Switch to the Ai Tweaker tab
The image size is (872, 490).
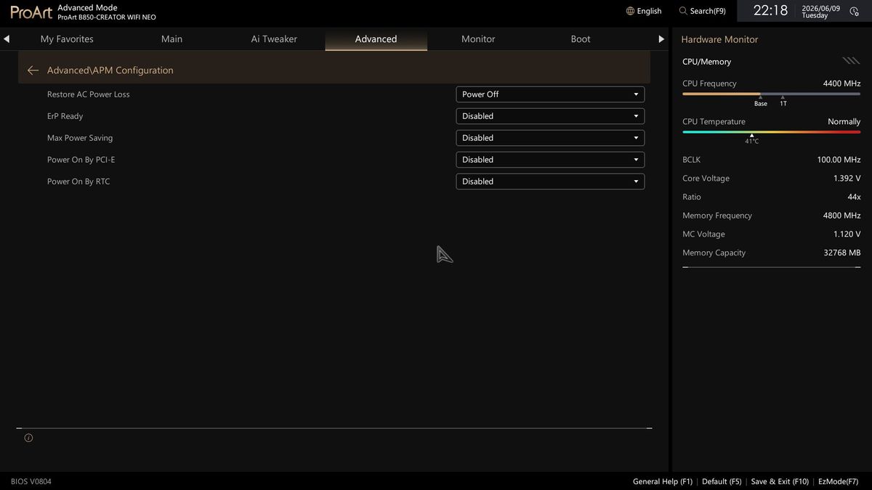pos(274,39)
